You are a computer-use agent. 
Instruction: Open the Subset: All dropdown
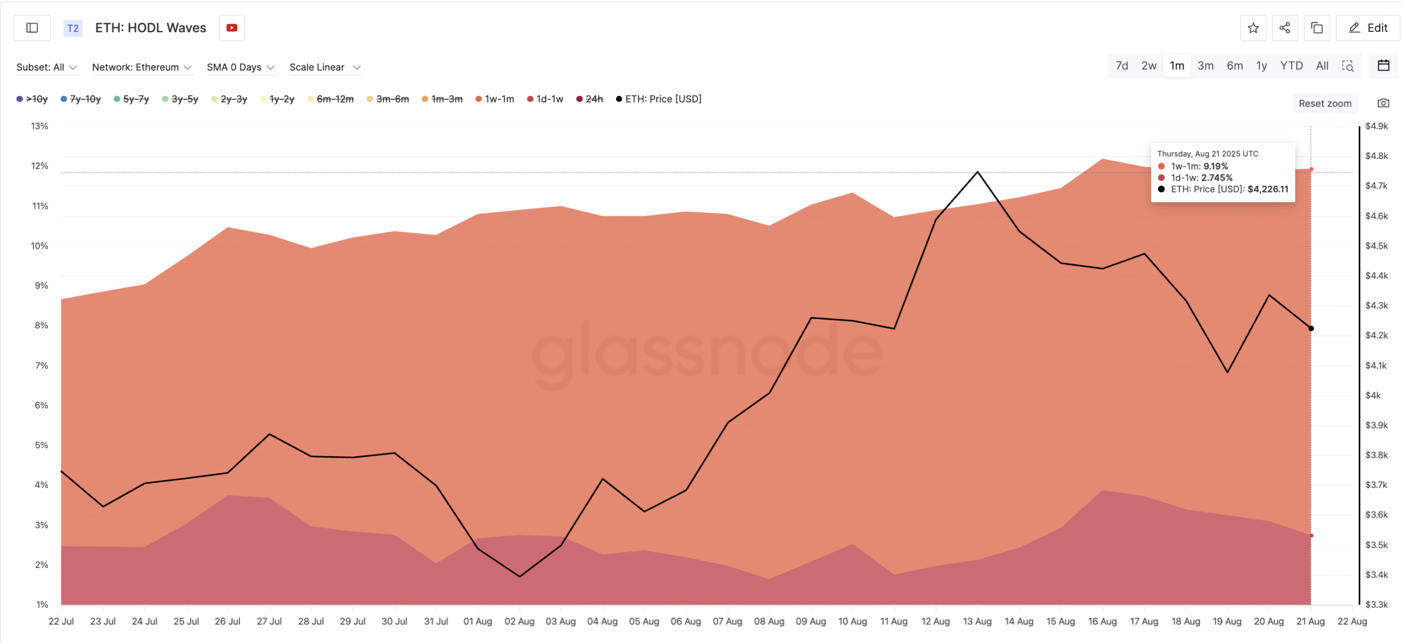[x=47, y=67]
